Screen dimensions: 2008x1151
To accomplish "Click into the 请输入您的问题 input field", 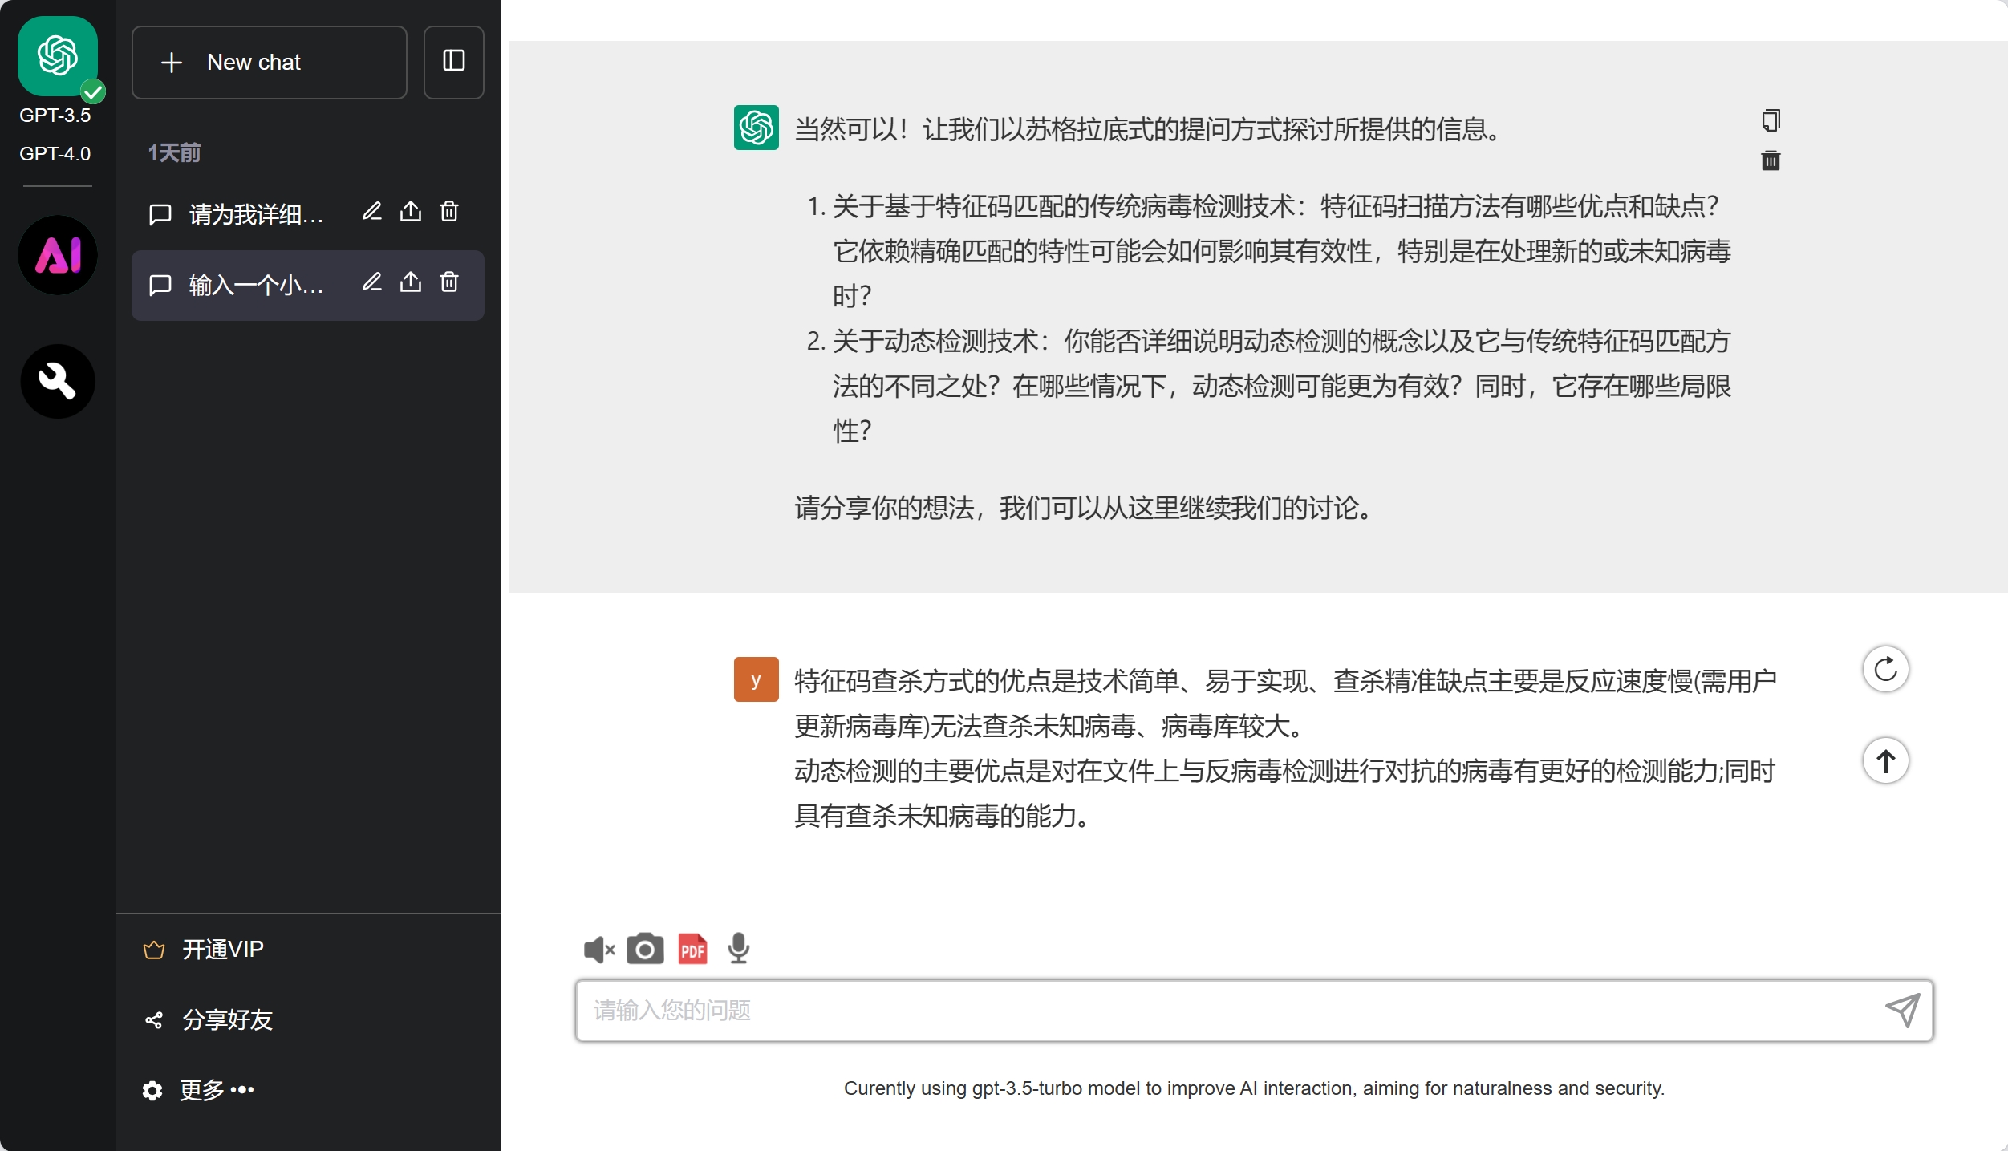I will pyautogui.click(x=1227, y=1010).
